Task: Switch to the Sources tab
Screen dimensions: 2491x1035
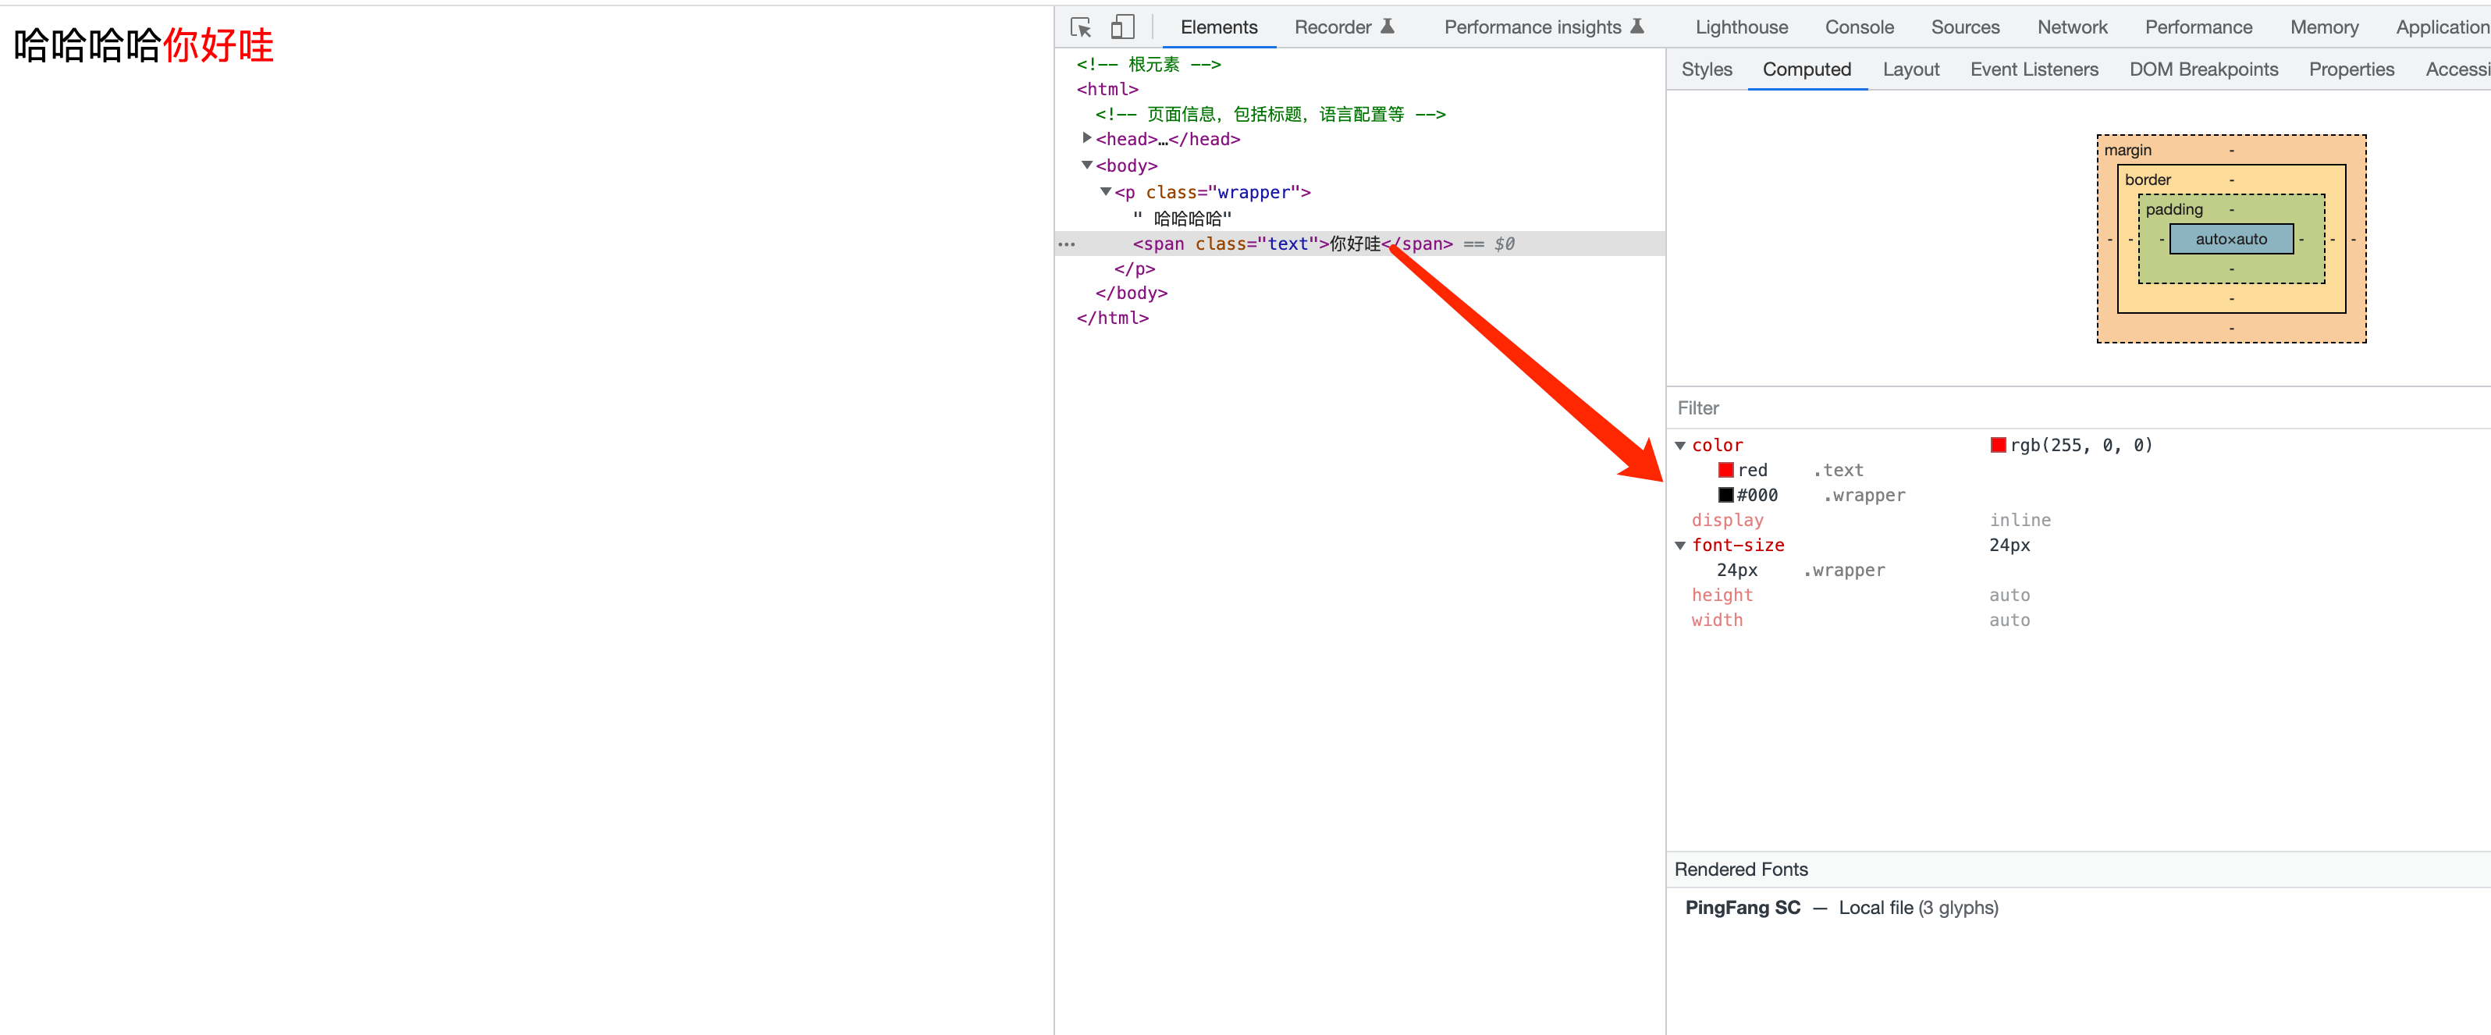Action: click(1965, 27)
